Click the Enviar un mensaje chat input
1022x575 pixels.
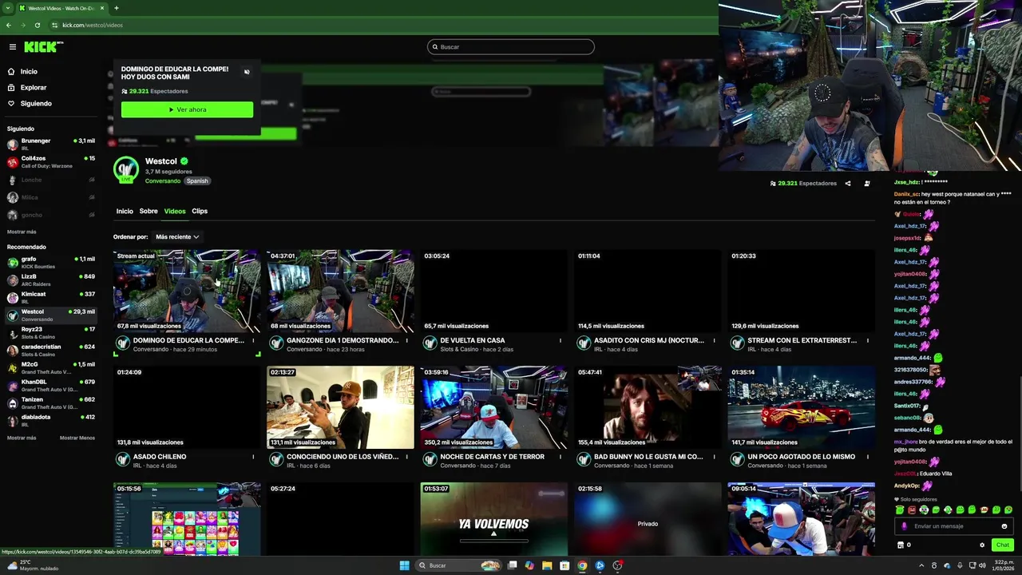click(953, 526)
